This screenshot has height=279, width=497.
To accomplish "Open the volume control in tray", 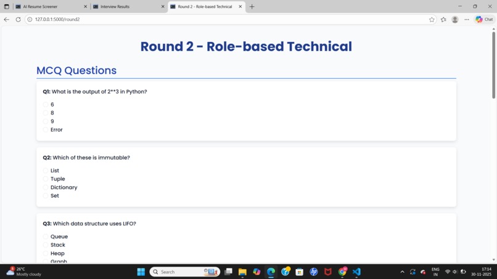I will pos(455,272).
